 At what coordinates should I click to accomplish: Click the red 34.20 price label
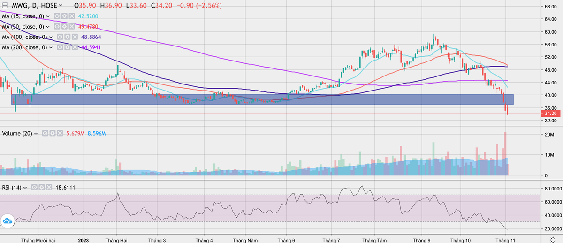549,114
